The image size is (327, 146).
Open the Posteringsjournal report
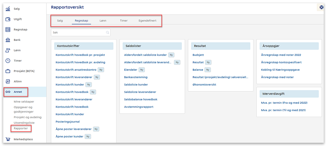[x=68, y=122]
